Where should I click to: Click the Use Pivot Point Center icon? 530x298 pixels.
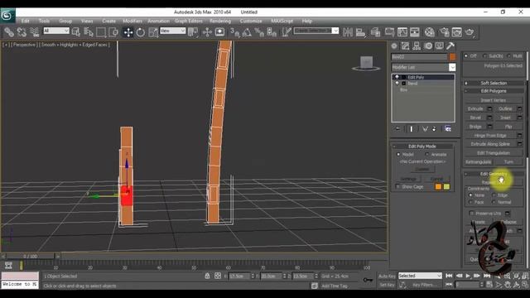click(193, 32)
